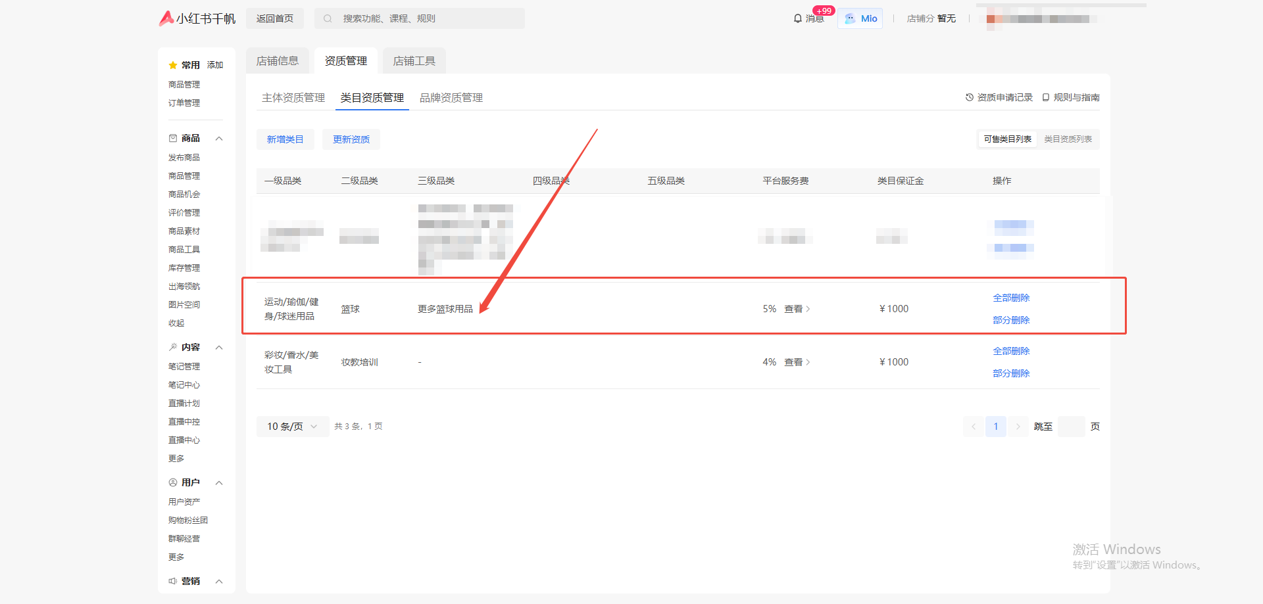Image resolution: width=1263 pixels, height=604 pixels.
Task: Focus the 搜索功能、课程、规则 search box
Action: tap(420, 18)
